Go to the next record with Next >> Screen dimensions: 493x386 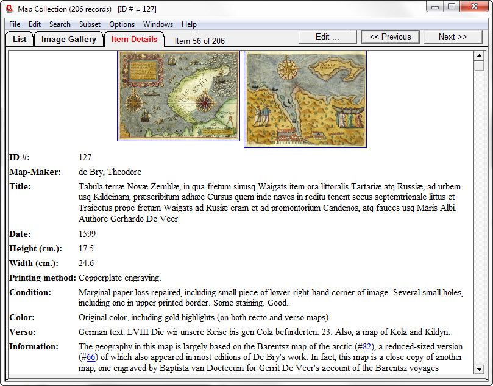tap(453, 37)
